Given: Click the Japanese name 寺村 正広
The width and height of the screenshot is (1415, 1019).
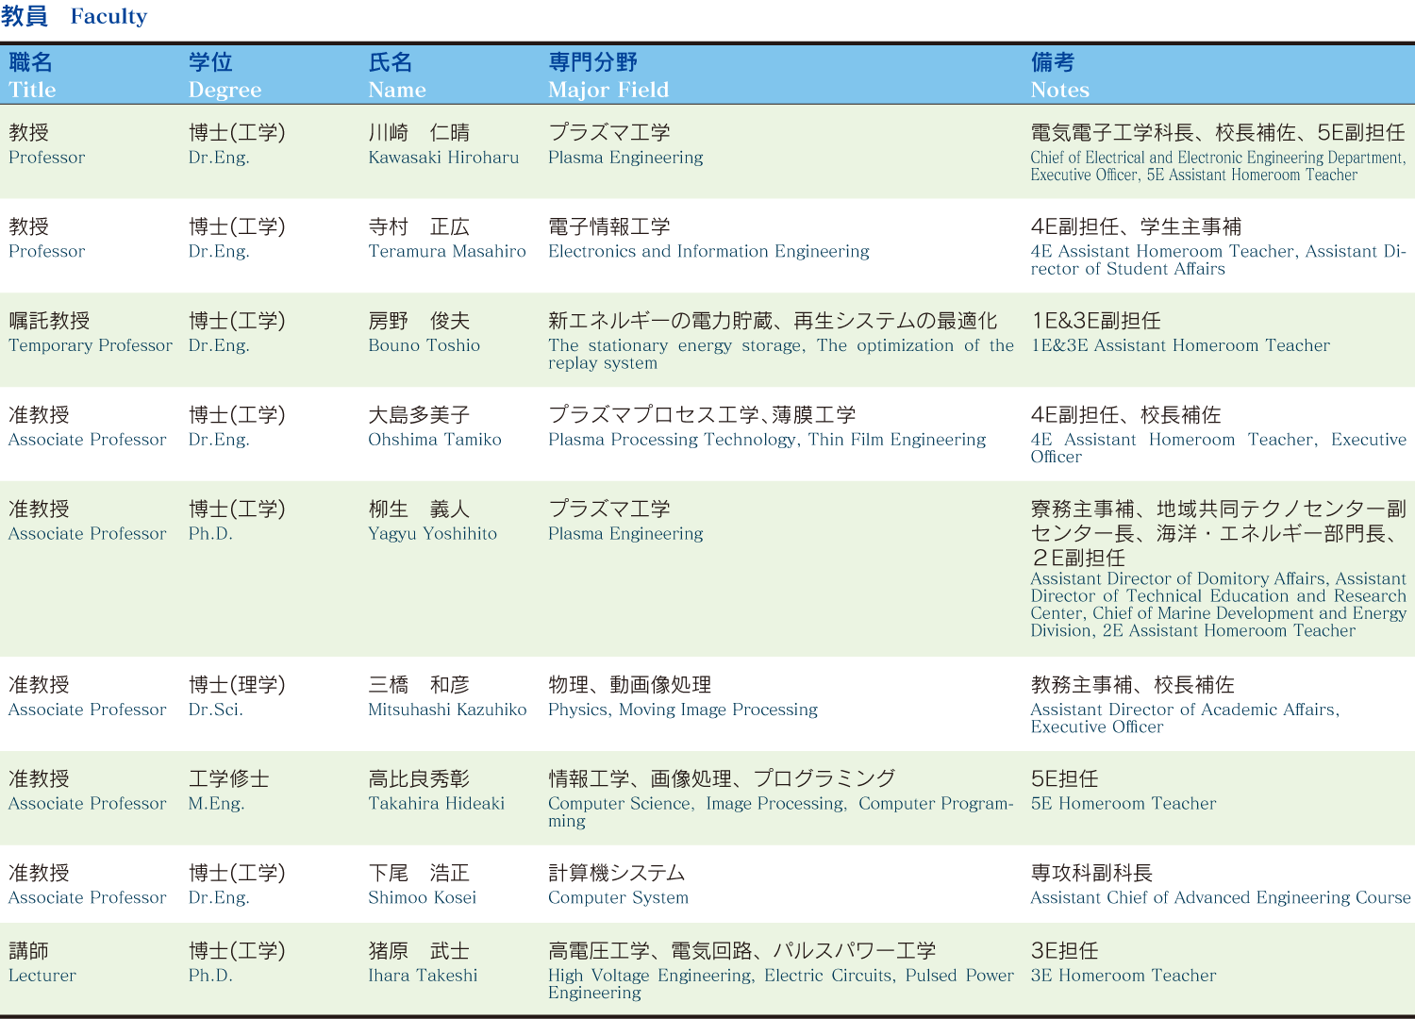Looking at the screenshot, I should tap(419, 227).
